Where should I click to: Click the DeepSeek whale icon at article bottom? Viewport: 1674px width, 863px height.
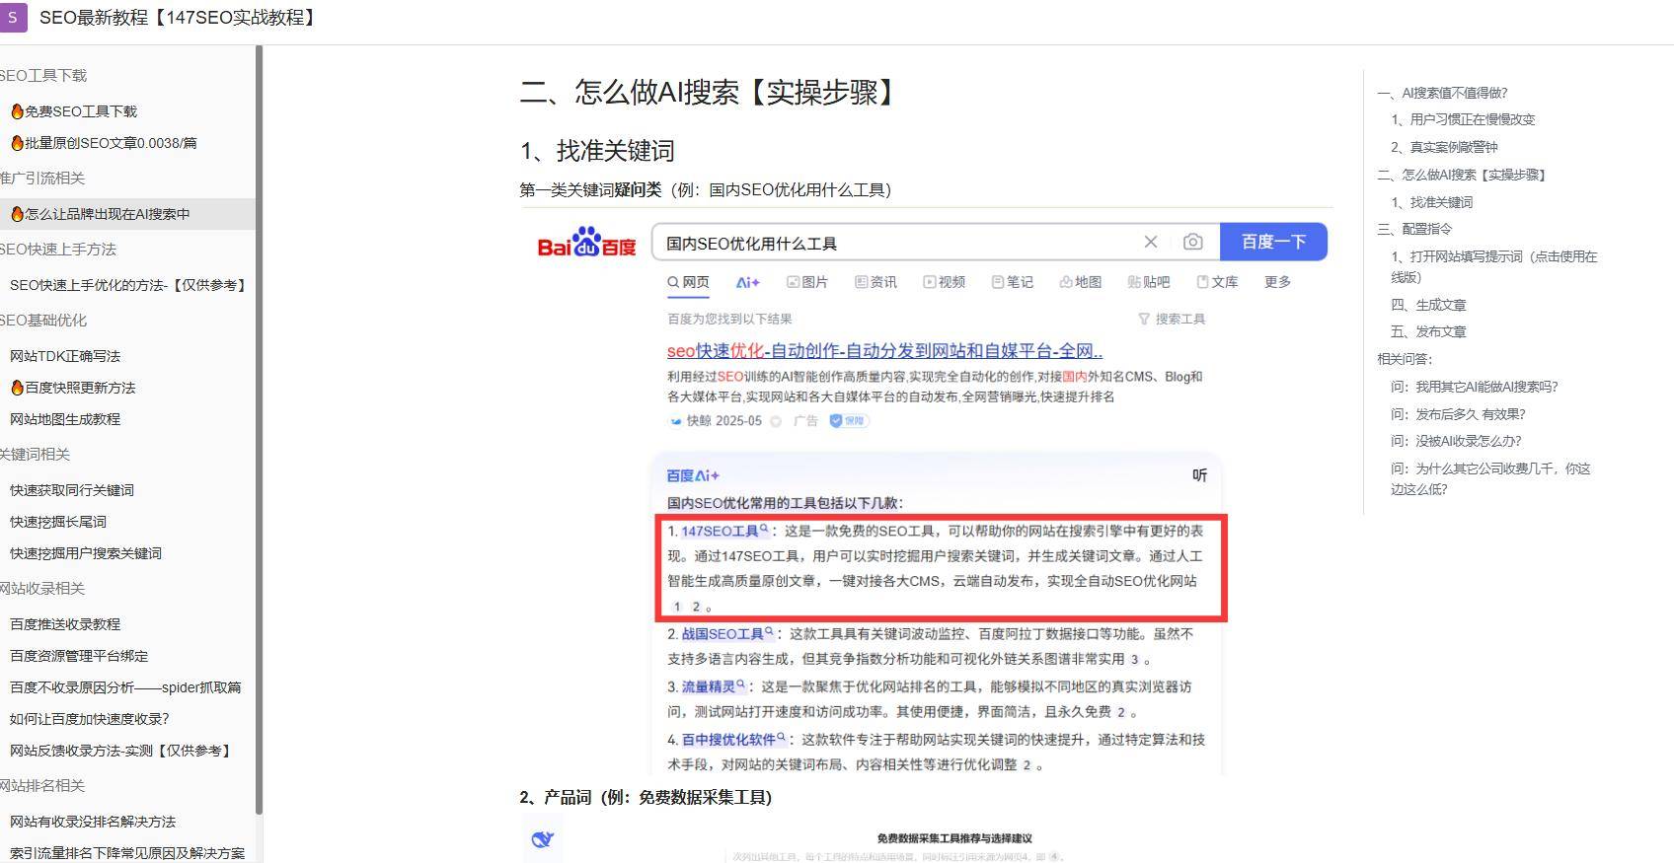(542, 839)
